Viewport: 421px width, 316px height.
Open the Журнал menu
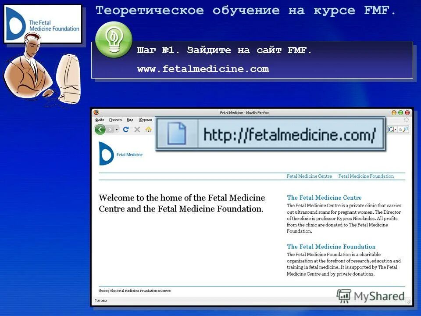(145, 119)
